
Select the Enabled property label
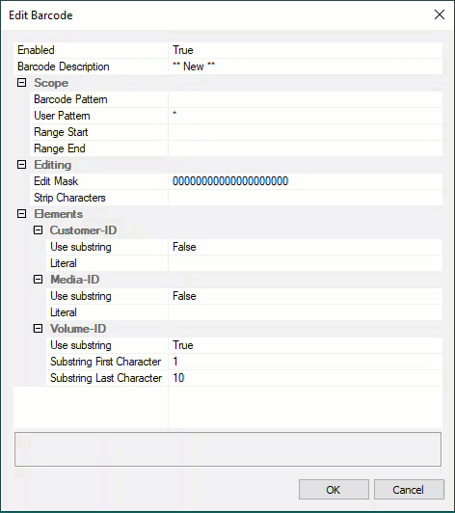pos(36,50)
